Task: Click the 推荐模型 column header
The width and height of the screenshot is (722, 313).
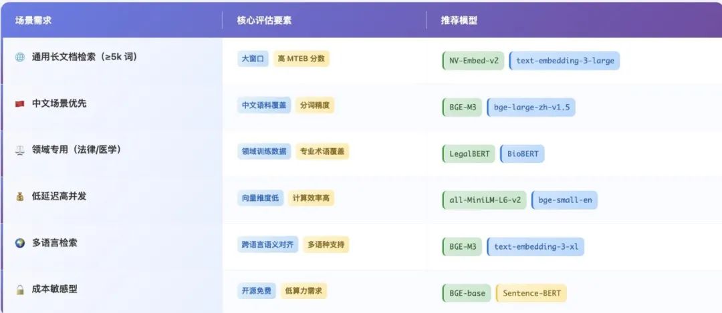Action: [x=459, y=21]
